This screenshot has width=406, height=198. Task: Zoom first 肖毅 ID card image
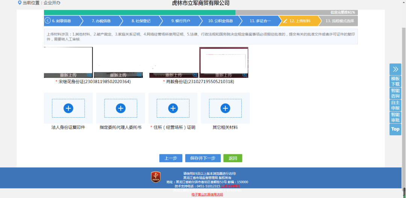[x=195, y=75]
